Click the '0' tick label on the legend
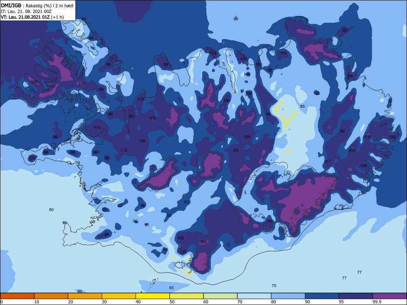The width and height of the screenshot is (407, 305). pos(2,302)
